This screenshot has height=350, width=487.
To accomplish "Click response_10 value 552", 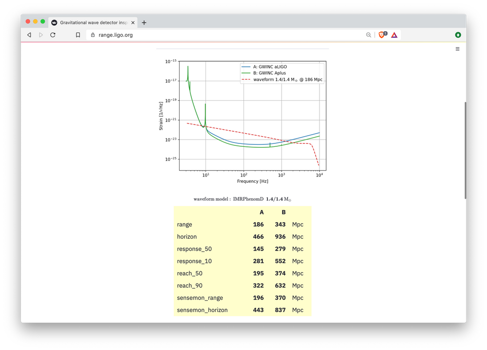I will 280,262.
